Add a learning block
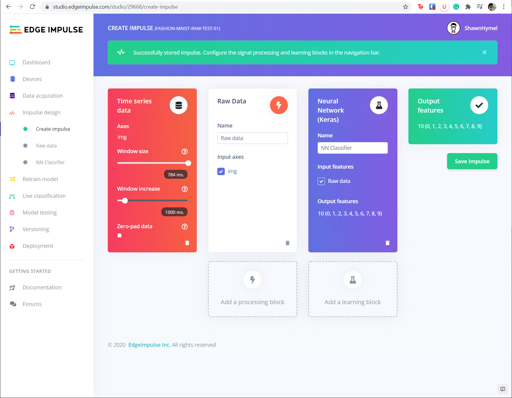The image size is (512, 398). [352, 289]
